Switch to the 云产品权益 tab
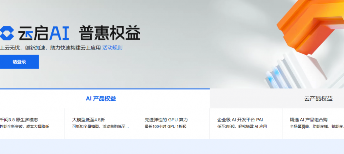The width and height of the screenshot is (344, 154). (318, 98)
